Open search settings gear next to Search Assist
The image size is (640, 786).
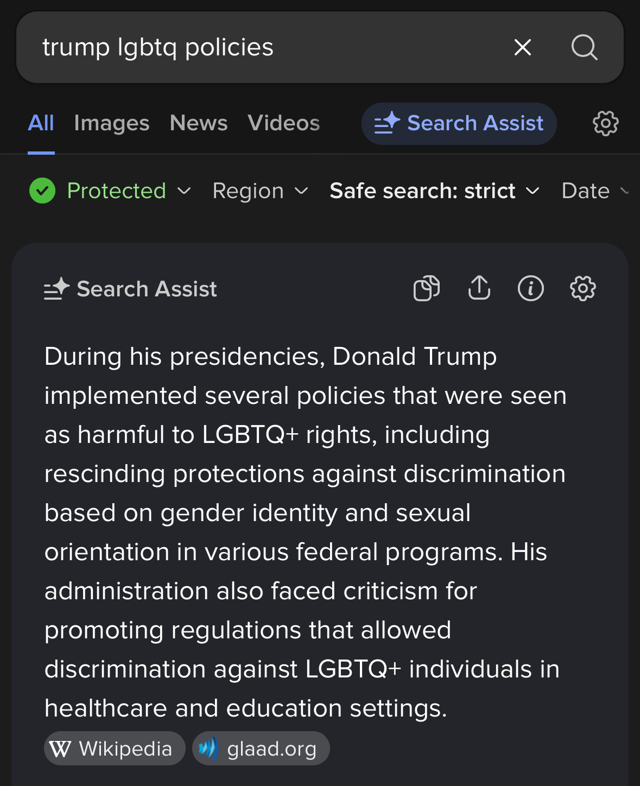605,124
